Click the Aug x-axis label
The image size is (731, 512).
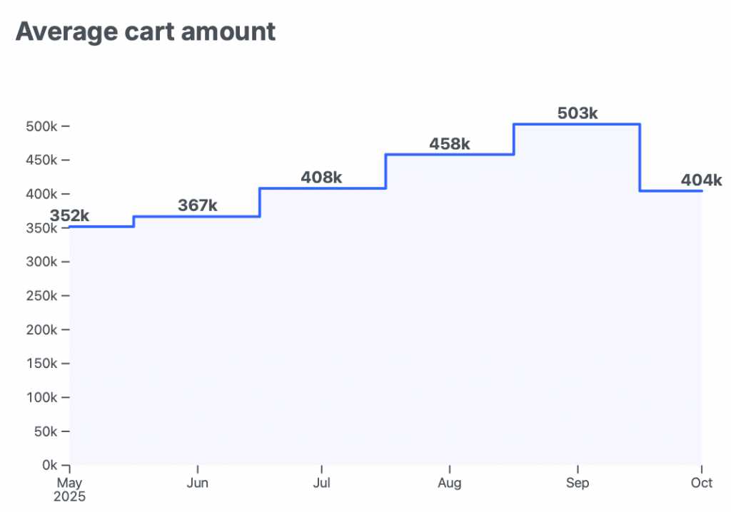450,483
